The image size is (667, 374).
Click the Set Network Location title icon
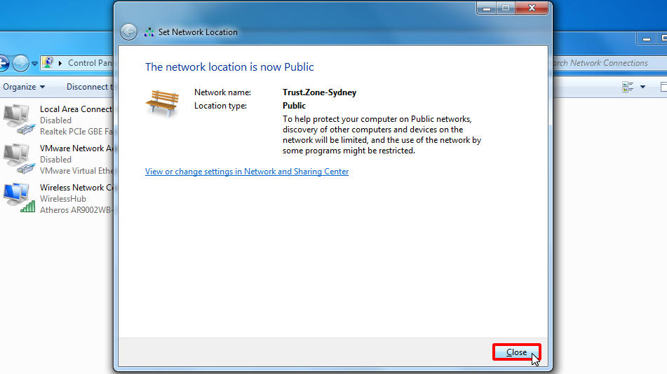coord(149,32)
